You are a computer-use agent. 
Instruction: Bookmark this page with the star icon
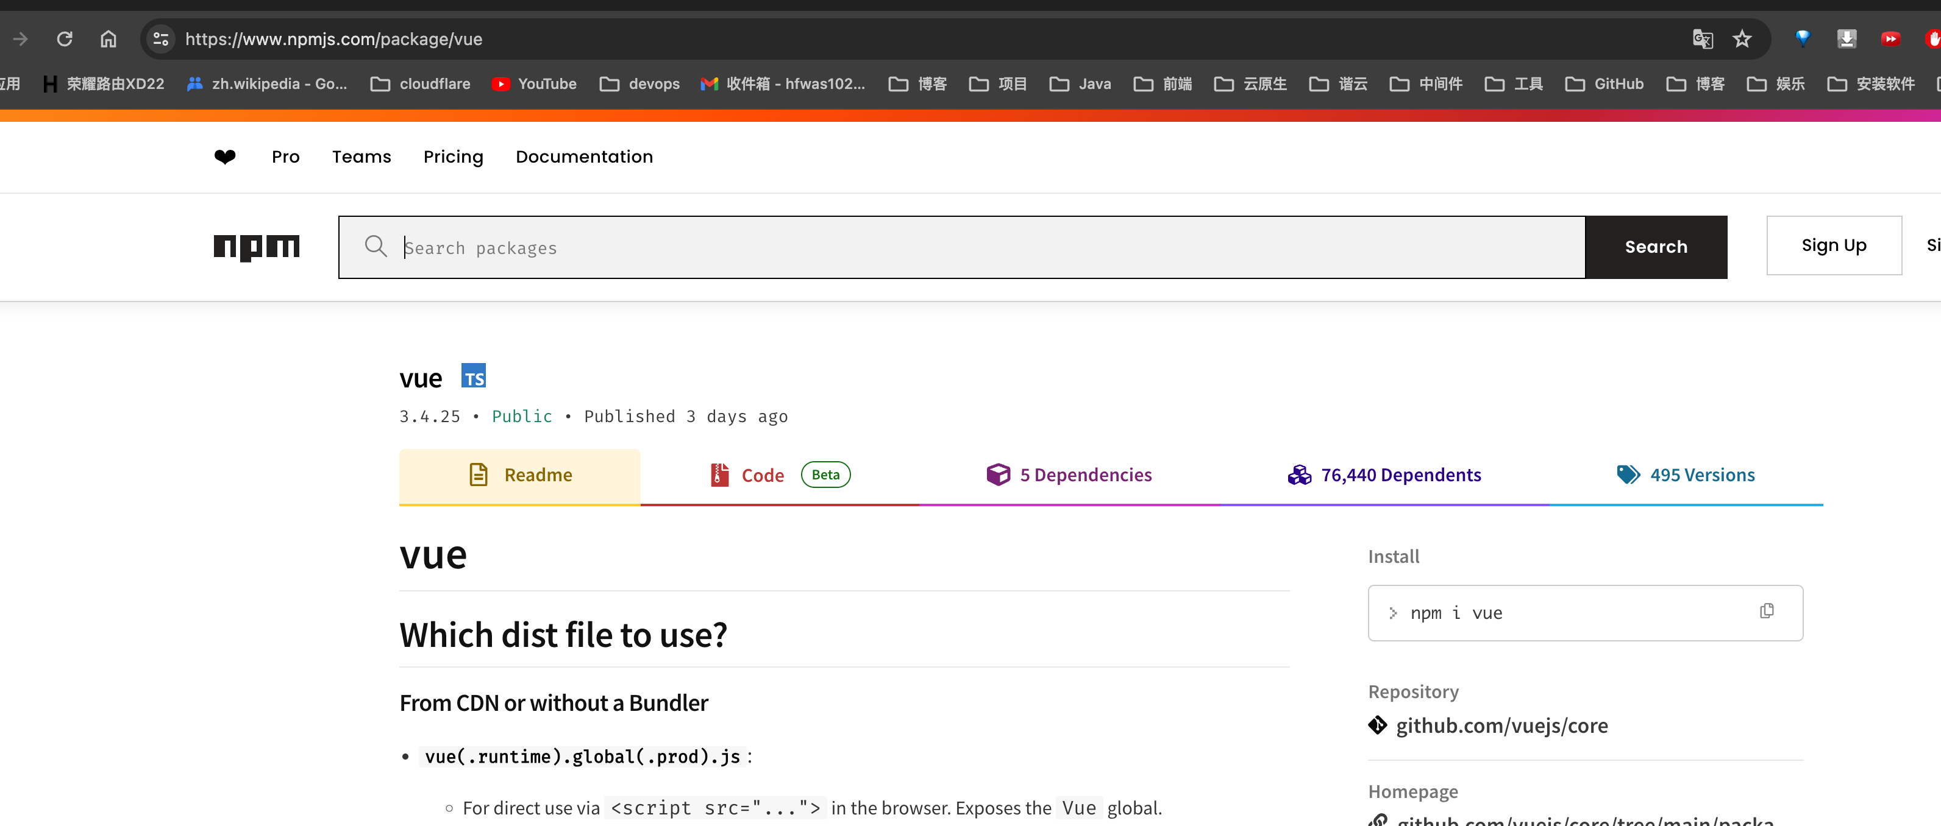pos(1742,39)
